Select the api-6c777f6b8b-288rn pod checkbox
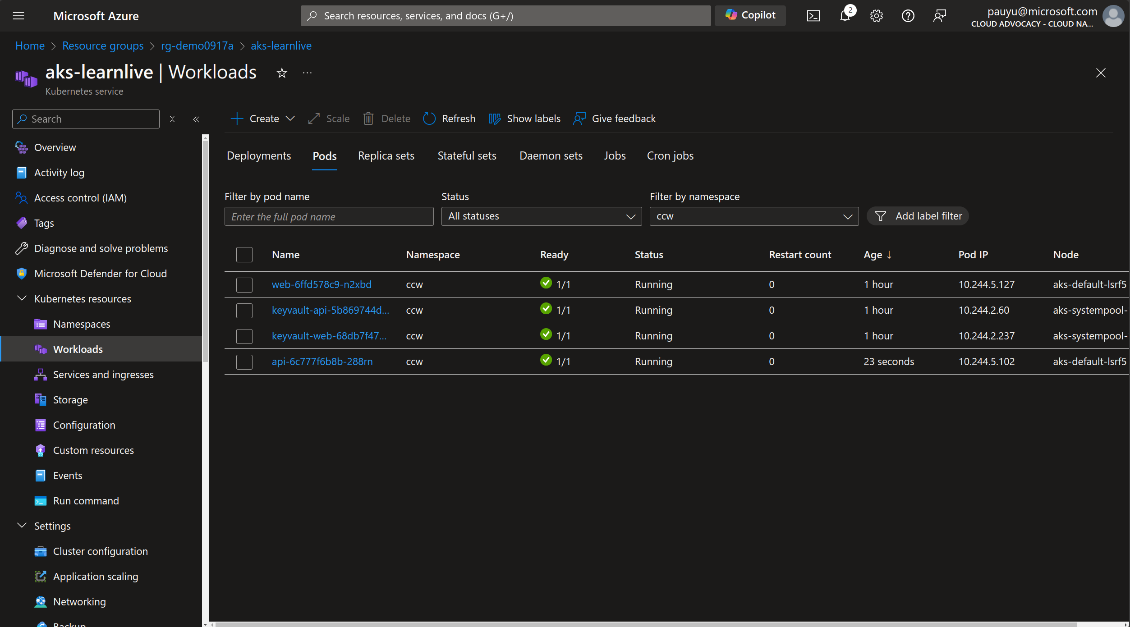The width and height of the screenshot is (1130, 627). 244,362
